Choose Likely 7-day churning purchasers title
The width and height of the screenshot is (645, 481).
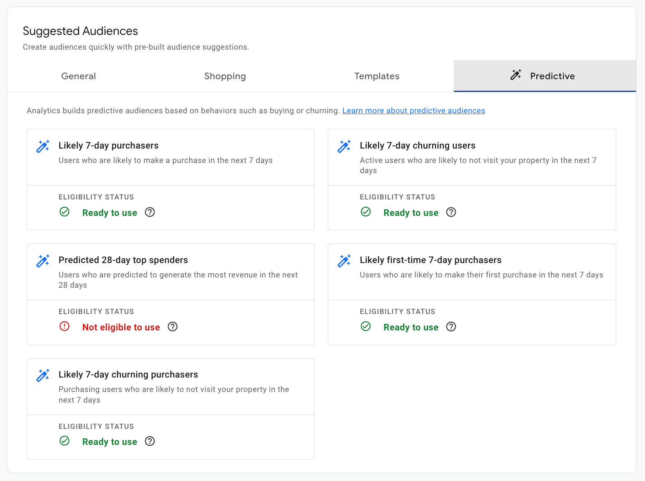[x=128, y=375]
